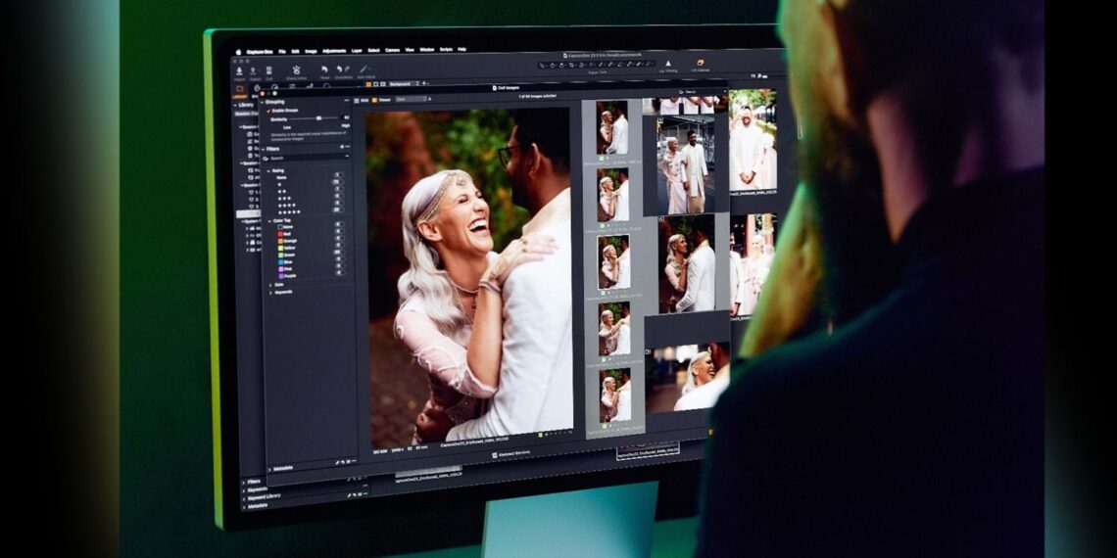The width and height of the screenshot is (1117, 558).
Task: Open the Capture One app menu
Action: [x=260, y=51]
